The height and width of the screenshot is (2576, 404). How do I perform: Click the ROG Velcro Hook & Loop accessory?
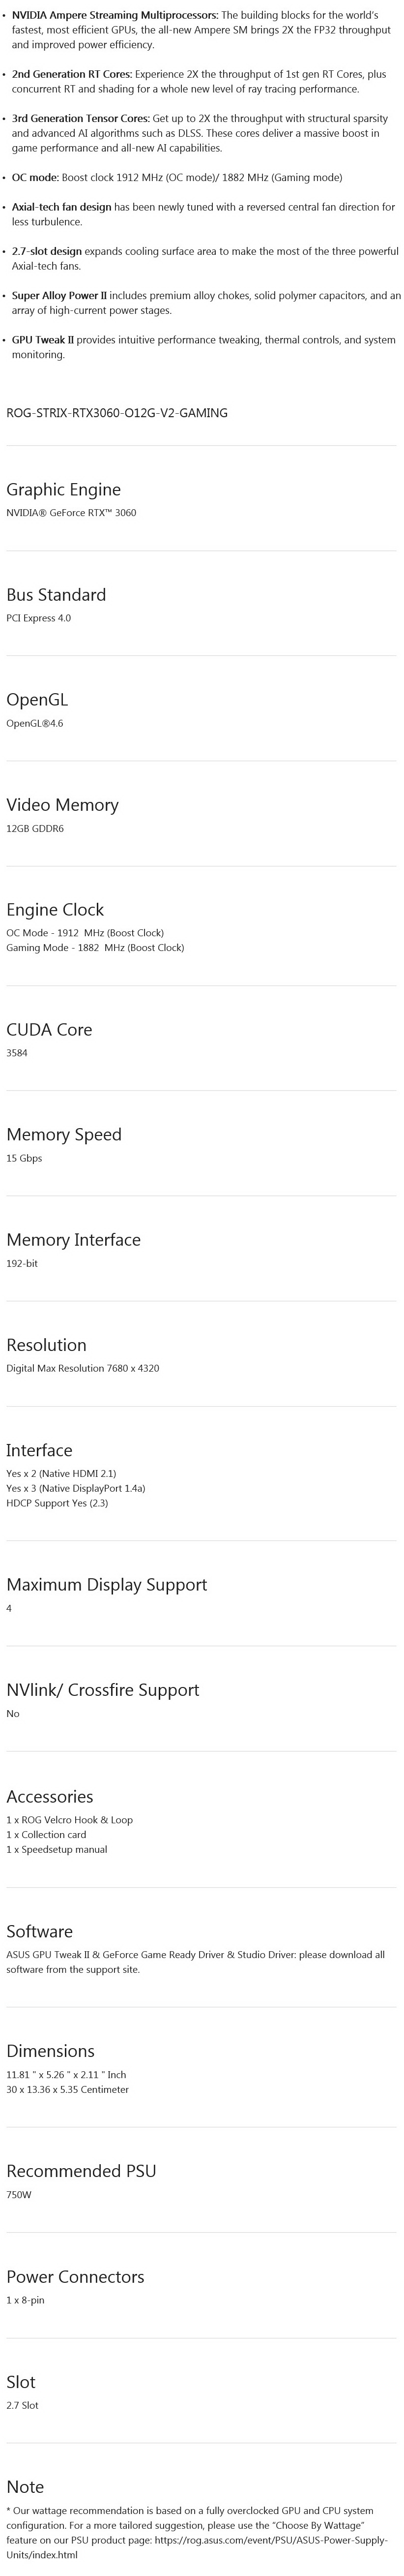point(69,1820)
